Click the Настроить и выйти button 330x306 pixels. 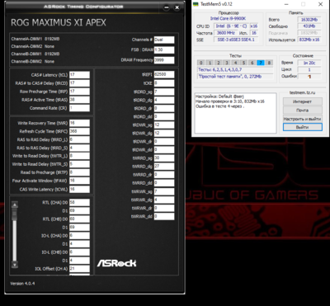point(303,119)
